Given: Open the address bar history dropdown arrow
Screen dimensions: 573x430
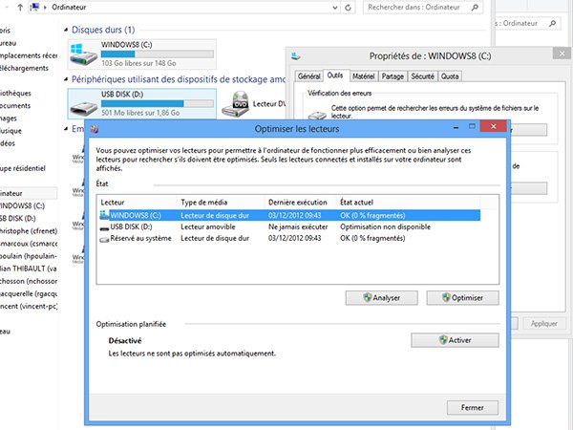Looking at the screenshot, I should coord(335,8).
